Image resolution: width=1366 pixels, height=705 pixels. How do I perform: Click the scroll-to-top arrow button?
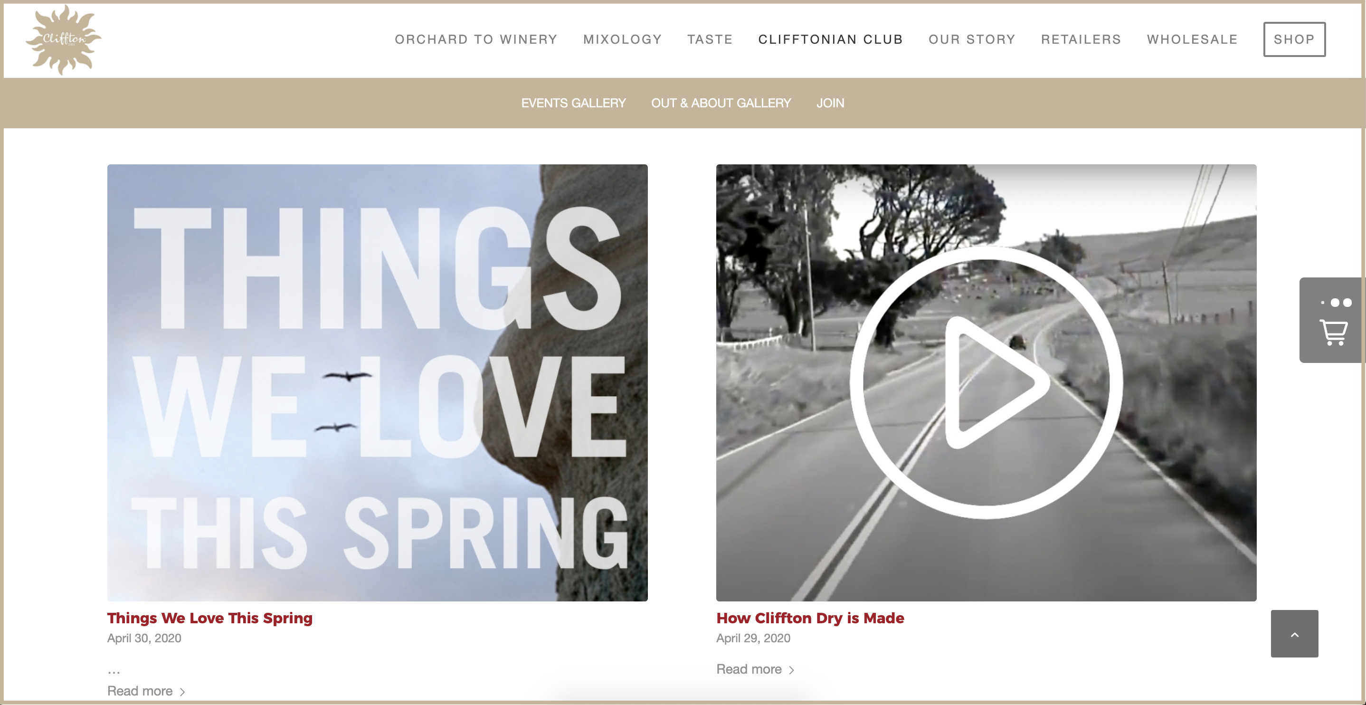click(1294, 634)
